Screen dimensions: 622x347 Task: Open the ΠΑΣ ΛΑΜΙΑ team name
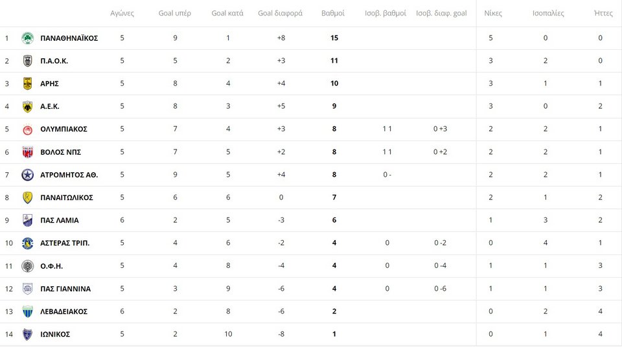tap(60, 220)
